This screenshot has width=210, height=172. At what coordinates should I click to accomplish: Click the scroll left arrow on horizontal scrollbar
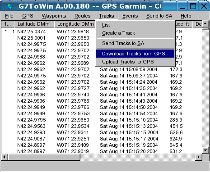(x=4, y=157)
